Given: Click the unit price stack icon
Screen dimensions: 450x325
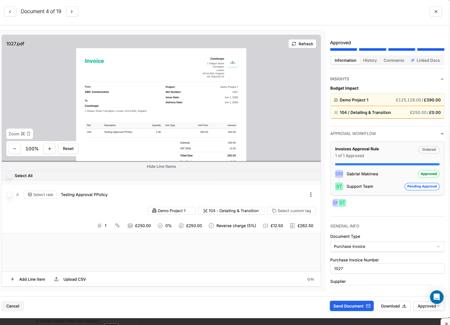Looking at the screenshot, I should click(130, 226).
